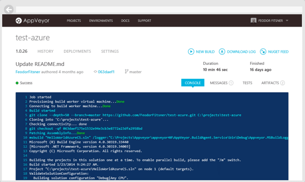
Task: Click the NuGet Feed icon
Action: [263, 52]
